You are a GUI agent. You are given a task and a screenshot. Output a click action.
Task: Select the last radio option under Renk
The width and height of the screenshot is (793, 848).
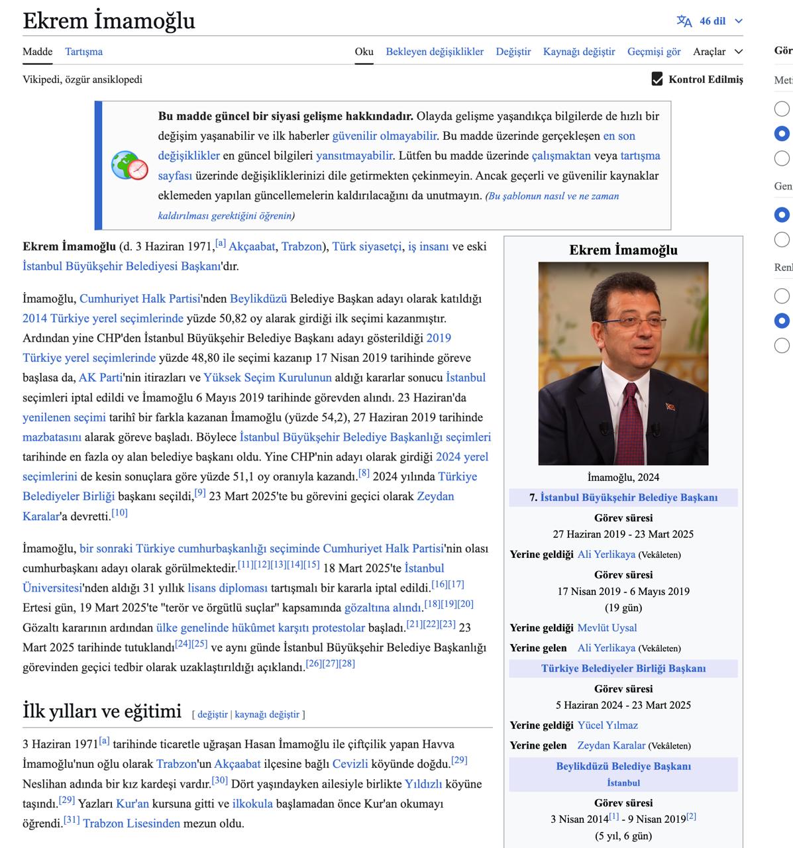(x=782, y=345)
